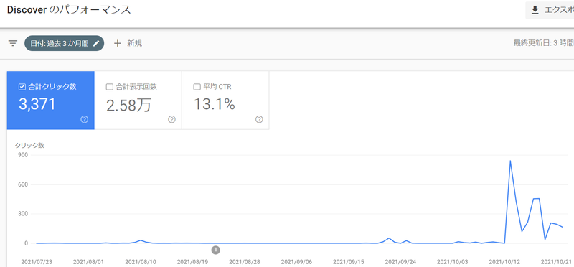574x267 pixels.
Task: Click the 2021/09/15 date label
Action: coord(349,262)
